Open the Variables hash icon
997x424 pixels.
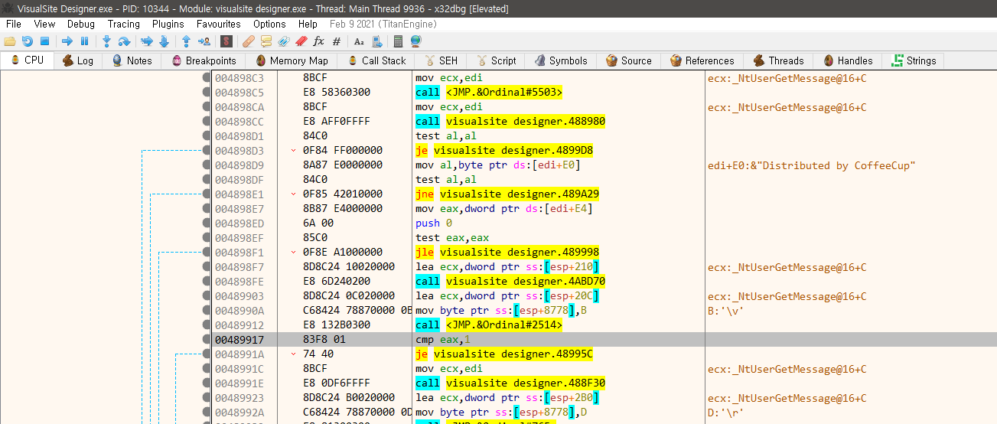[337, 41]
